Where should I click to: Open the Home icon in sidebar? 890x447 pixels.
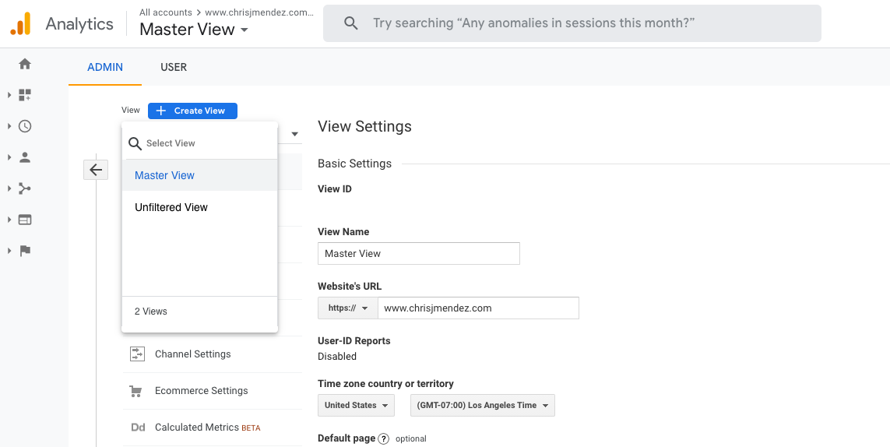(x=24, y=64)
